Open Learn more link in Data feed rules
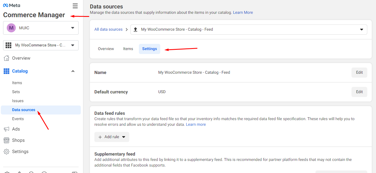Image resolution: width=376 pixels, height=173 pixels. point(196,125)
